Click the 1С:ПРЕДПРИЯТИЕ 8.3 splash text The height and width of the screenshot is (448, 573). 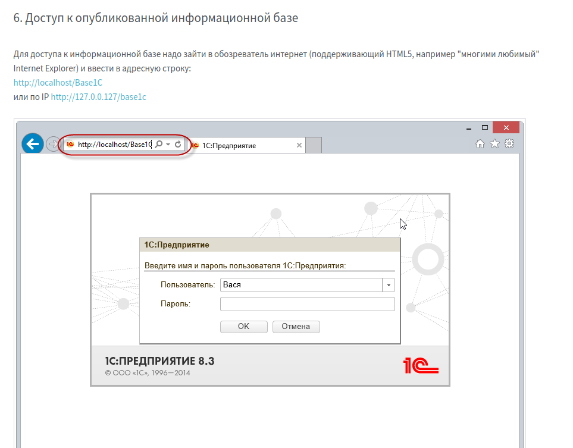click(159, 361)
